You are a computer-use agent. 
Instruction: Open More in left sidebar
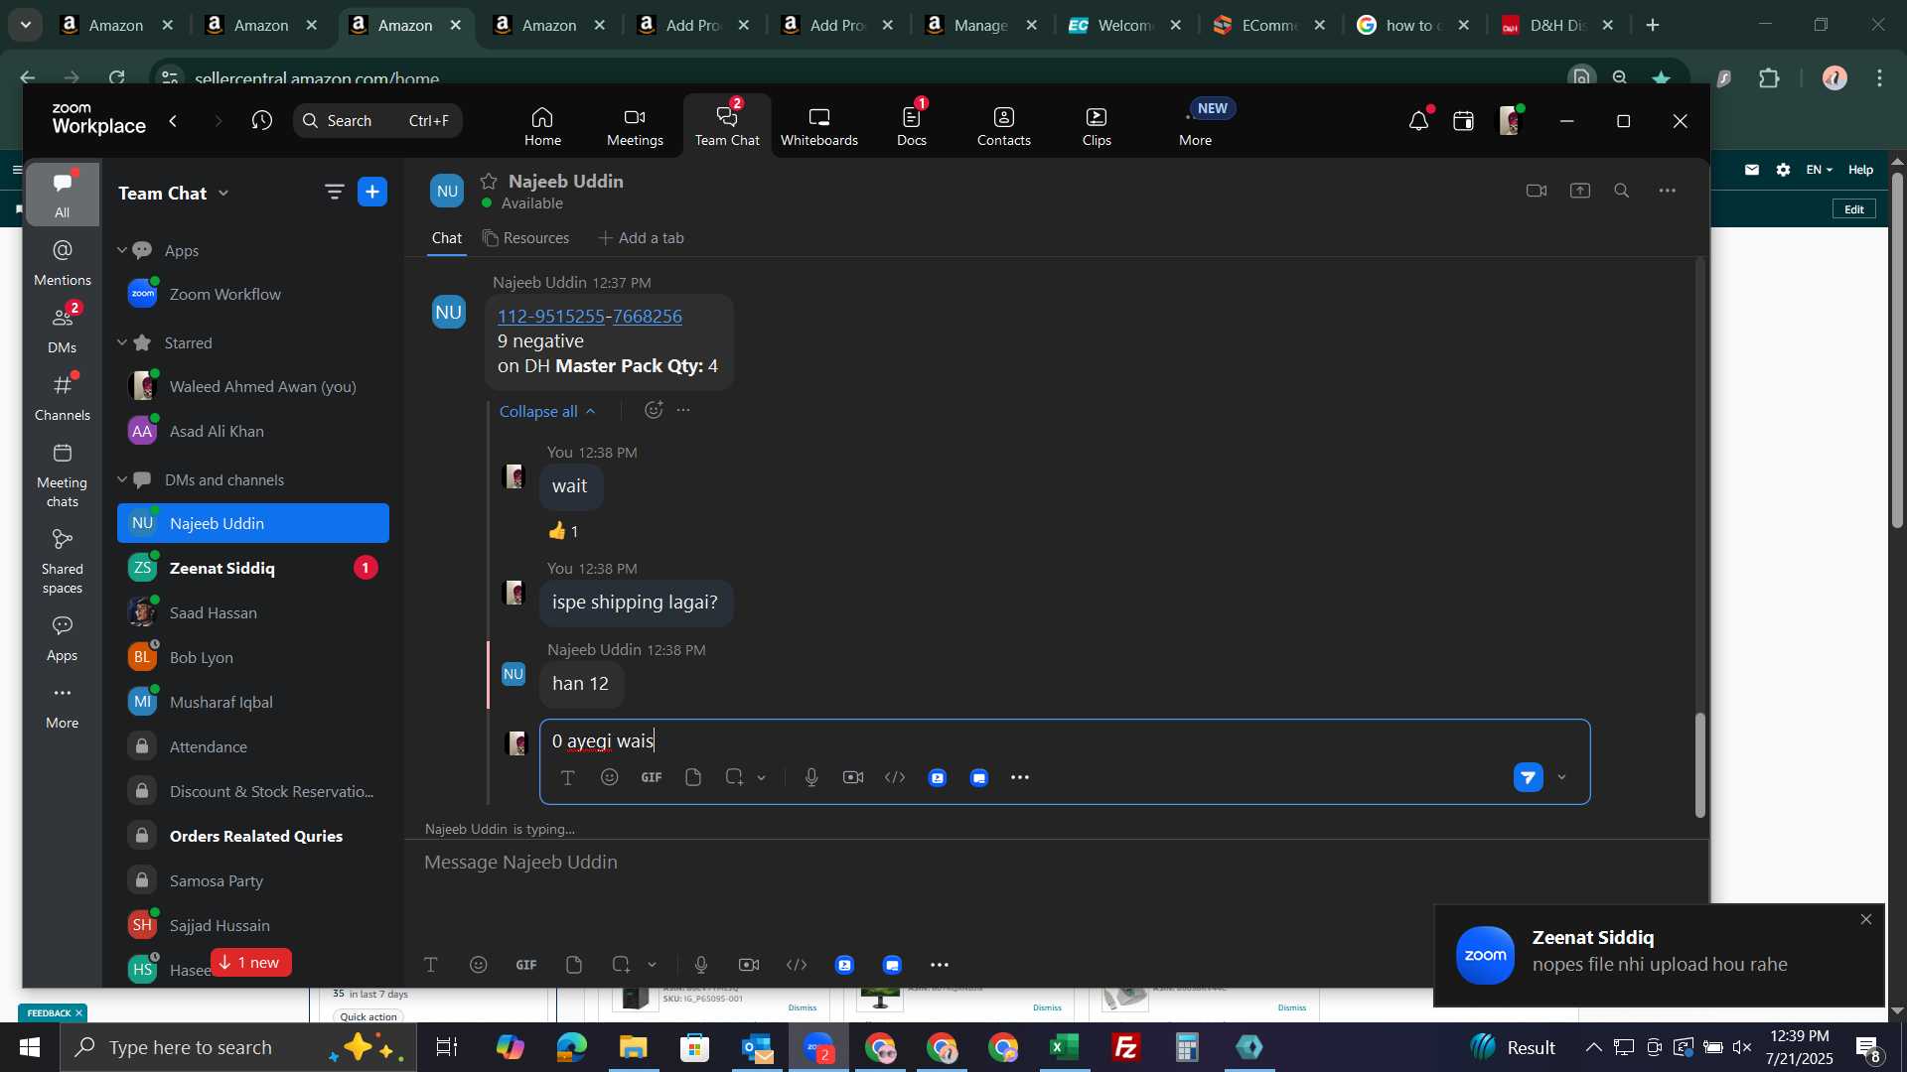pyautogui.click(x=62, y=706)
